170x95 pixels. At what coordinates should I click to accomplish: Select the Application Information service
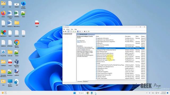pyautogui.click(x=120, y=38)
